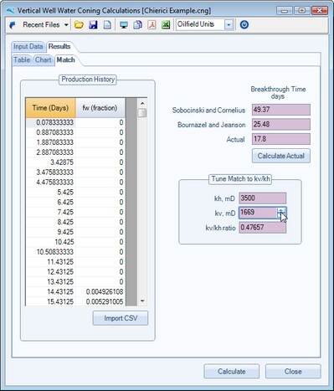Select time cell 8.425
Viewport: 334px width, 391px height.
coord(50,222)
